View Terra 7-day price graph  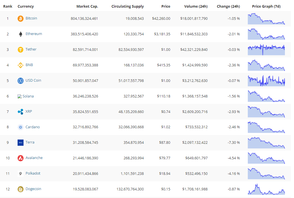(266, 143)
